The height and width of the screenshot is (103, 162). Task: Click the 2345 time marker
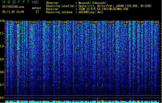[79, 22]
